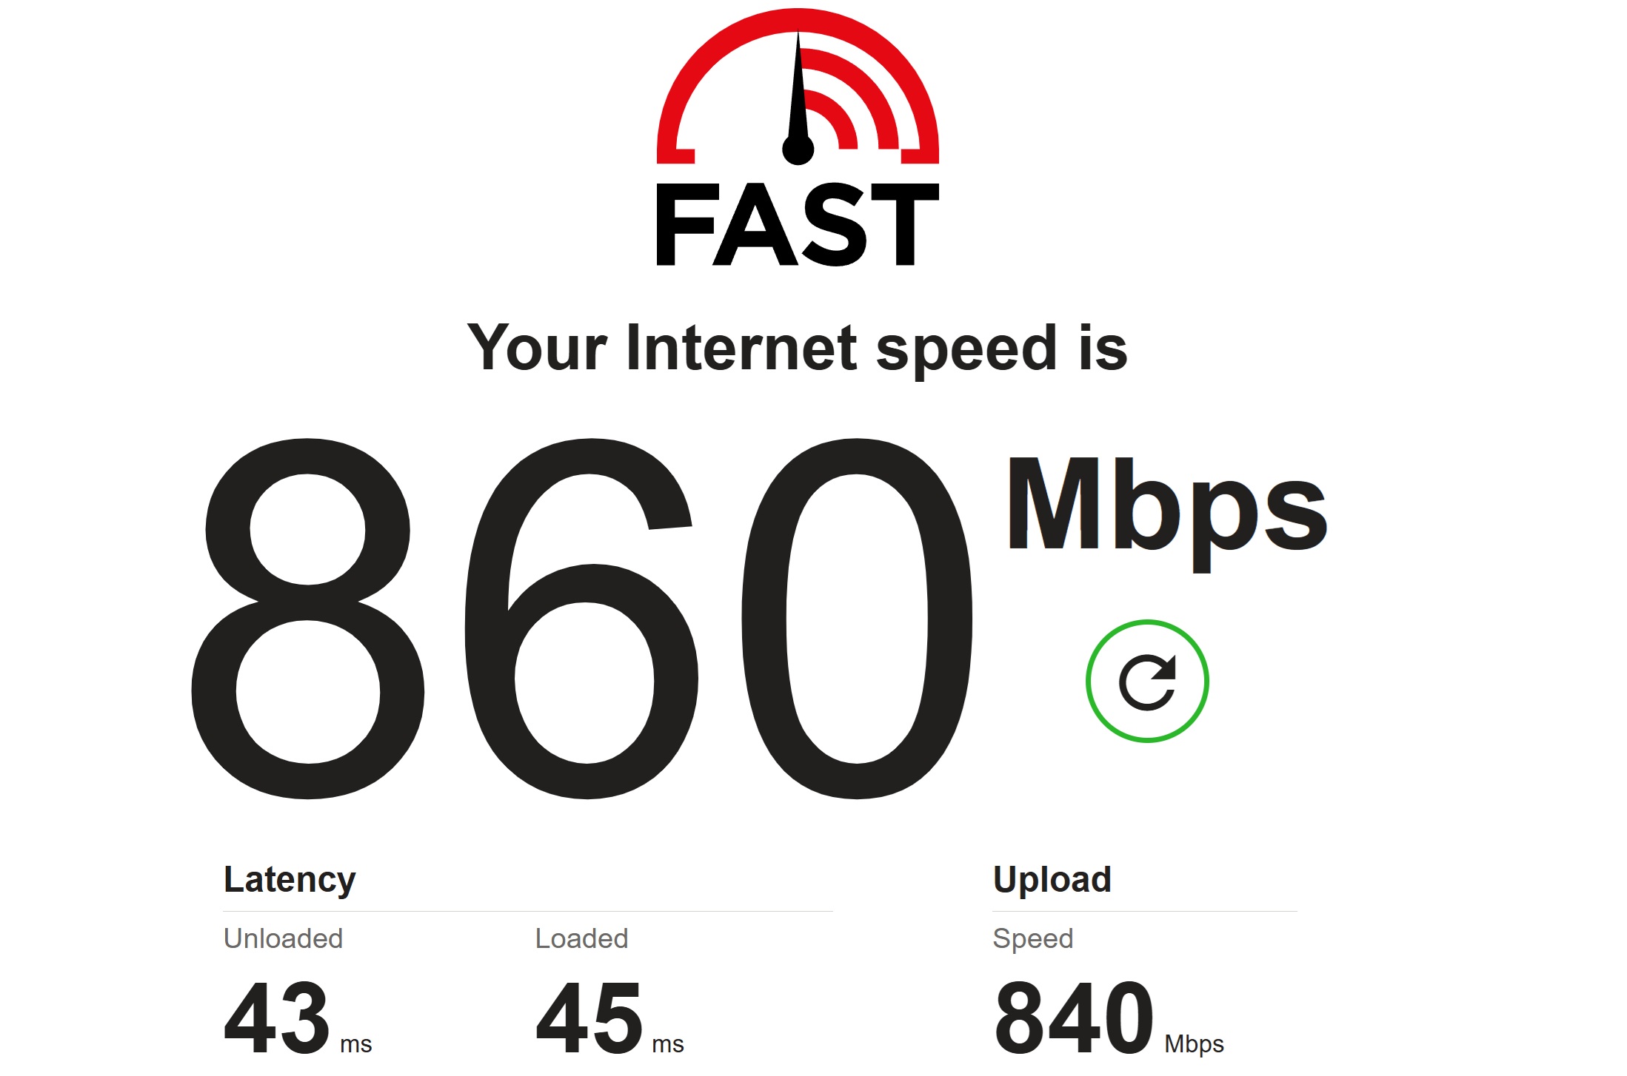Image resolution: width=1627 pixels, height=1076 pixels.
Task: Click the green circular retest refresh icon
Action: coord(1147,682)
